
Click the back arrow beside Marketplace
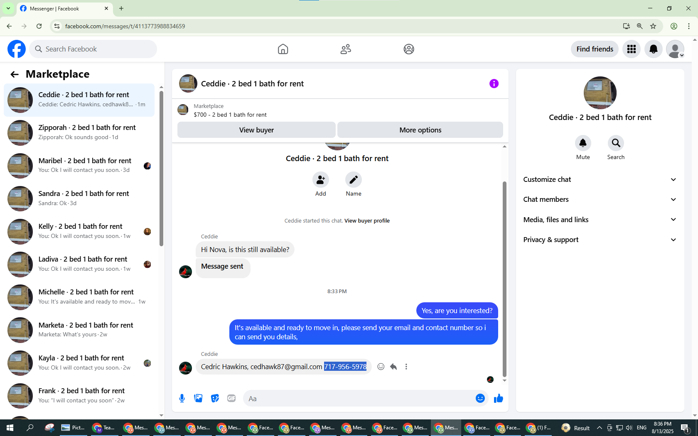15,74
